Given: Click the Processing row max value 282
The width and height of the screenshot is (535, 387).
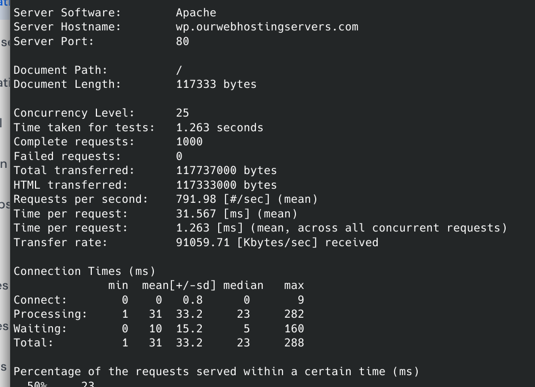Looking at the screenshot, I should tap(294, 314).
